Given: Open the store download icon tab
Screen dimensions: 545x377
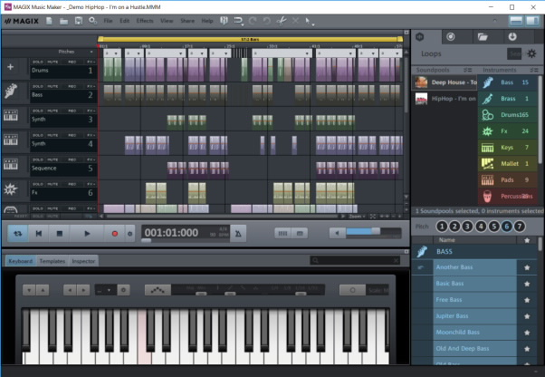Looking at the screenshot, I should (x=512, y=36).
